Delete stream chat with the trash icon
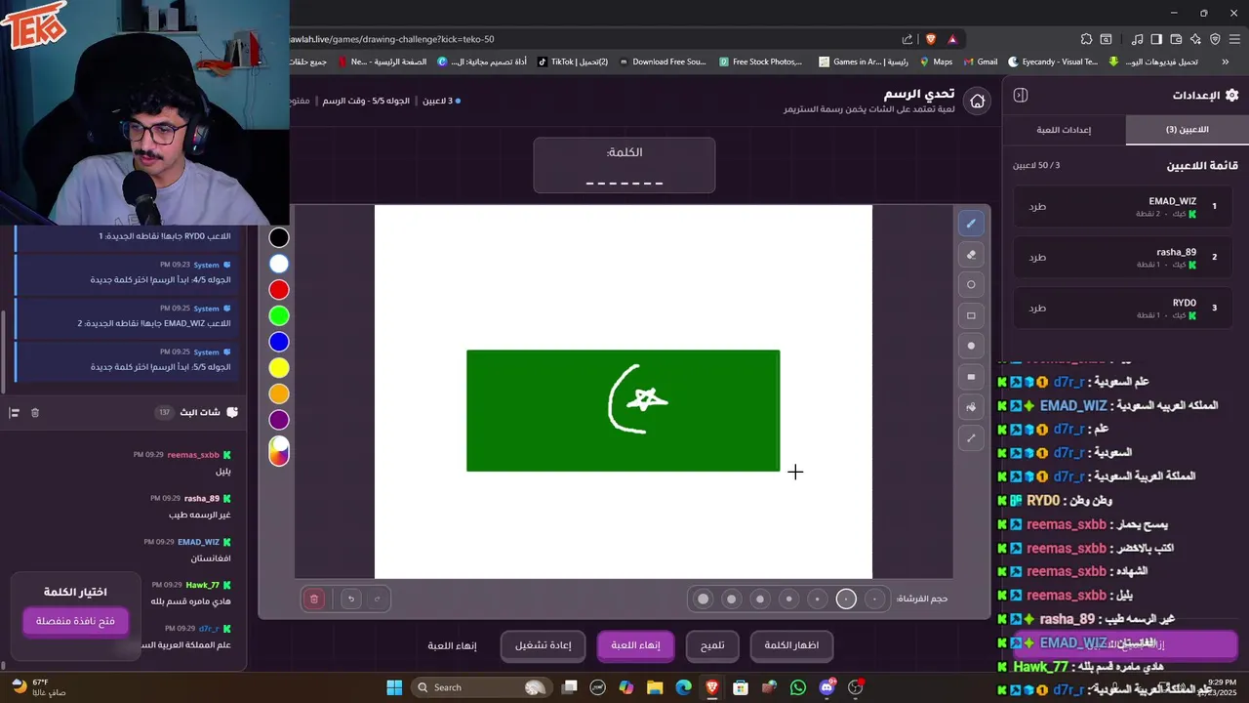This screenshot has width=1249, height=703. [35, 413]
